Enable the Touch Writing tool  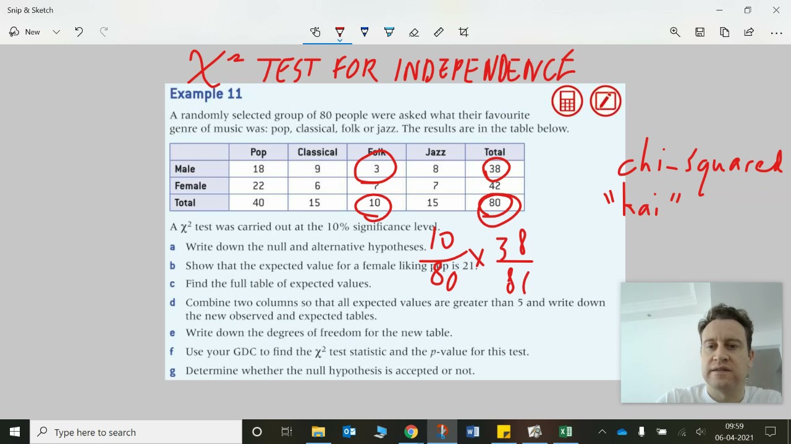315,32
